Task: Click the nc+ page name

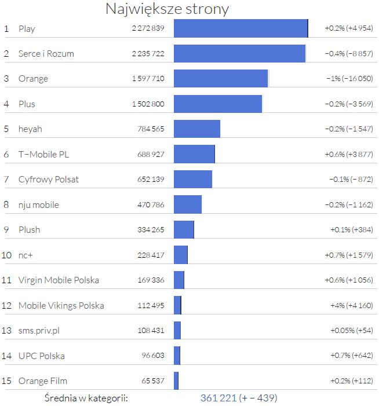Action: [25, 255]
